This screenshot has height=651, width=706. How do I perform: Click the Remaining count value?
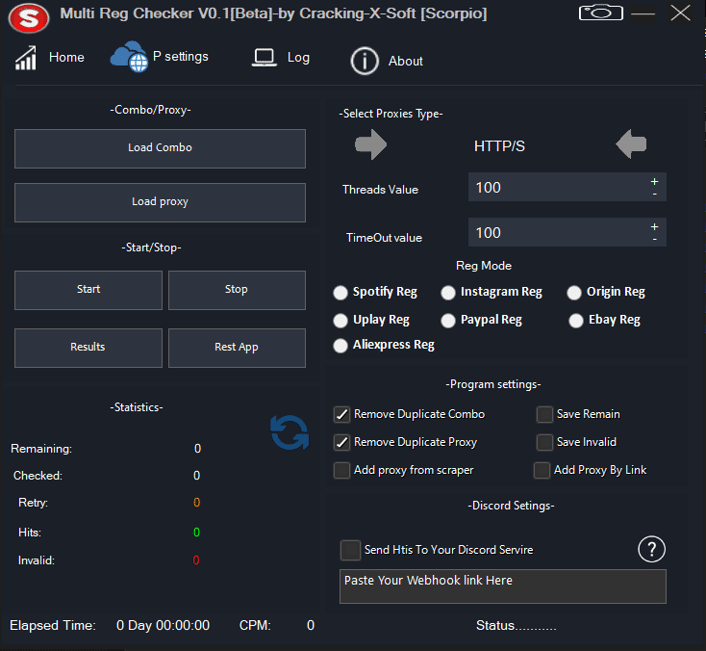pos(198,449)
